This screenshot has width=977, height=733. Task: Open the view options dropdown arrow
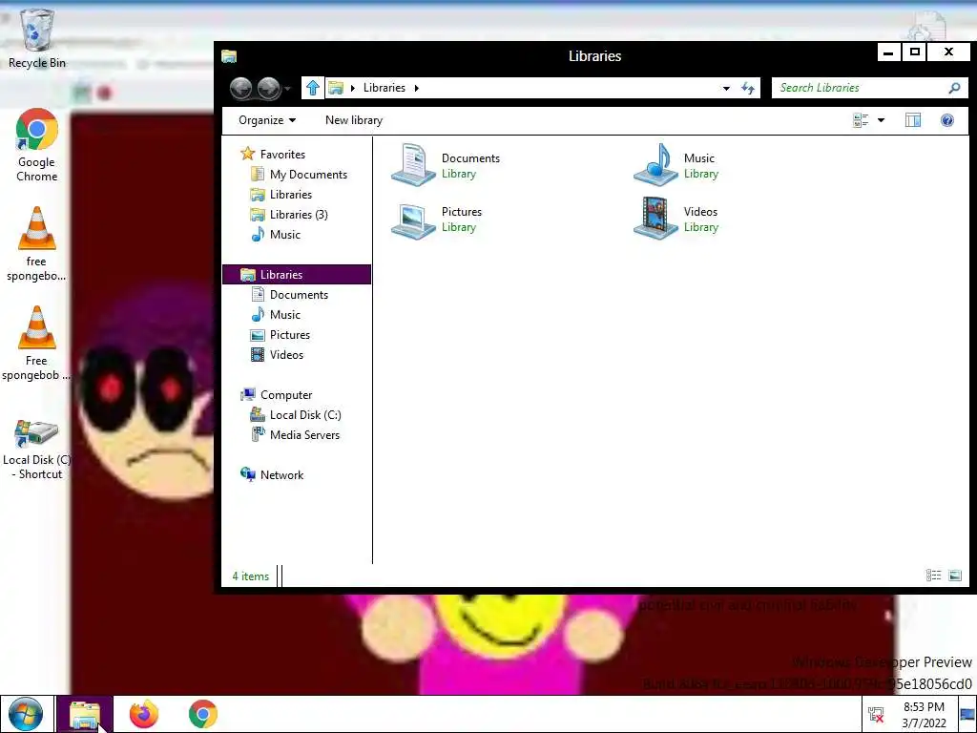(x=881, y=120)
